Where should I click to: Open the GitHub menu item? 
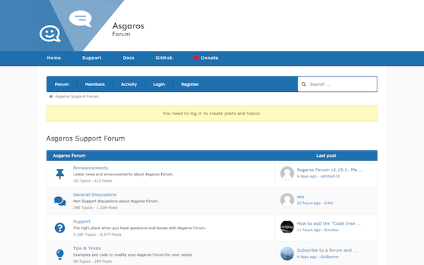[164, 58]
